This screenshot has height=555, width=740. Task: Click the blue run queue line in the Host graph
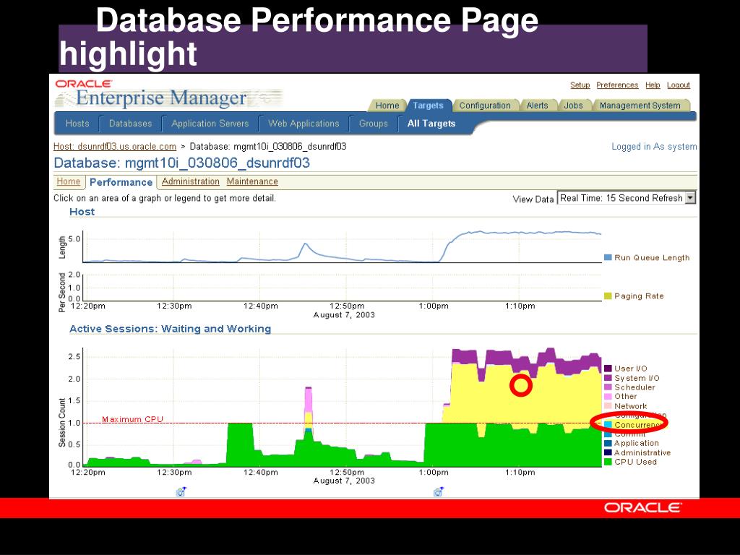[x=519, y=233]
